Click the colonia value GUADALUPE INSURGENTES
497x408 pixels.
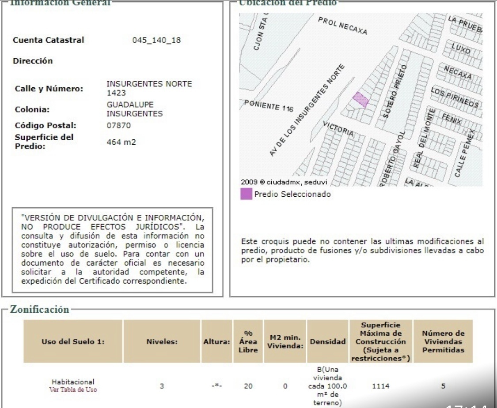[x=134, y=109]
